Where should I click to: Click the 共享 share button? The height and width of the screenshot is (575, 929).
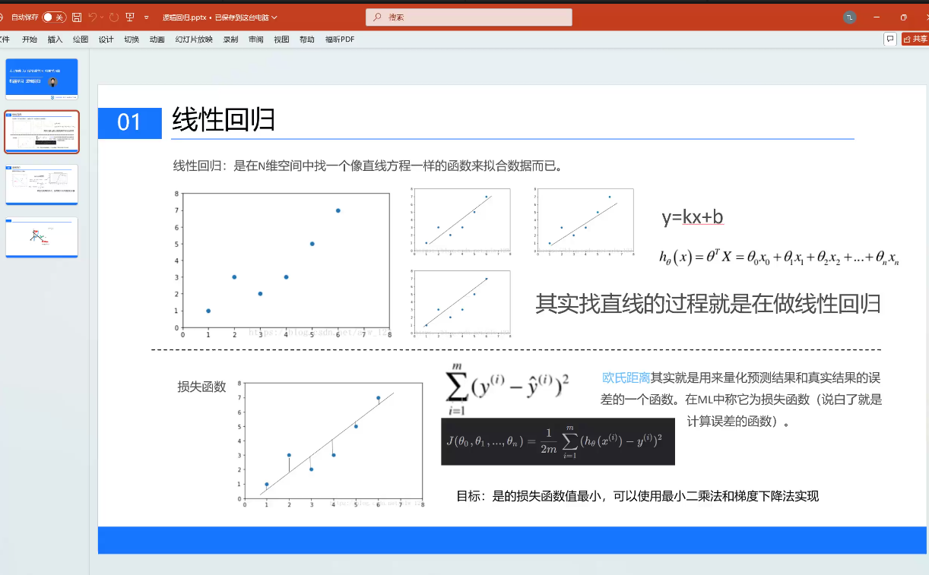click(915, 39)
